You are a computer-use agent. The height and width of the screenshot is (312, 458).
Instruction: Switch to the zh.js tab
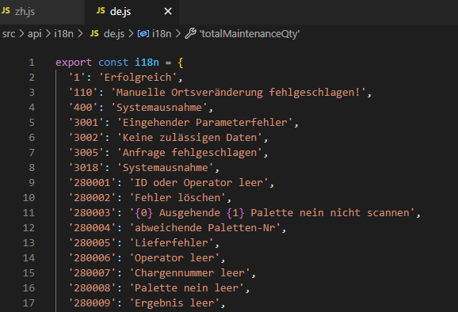coord(42,12)
